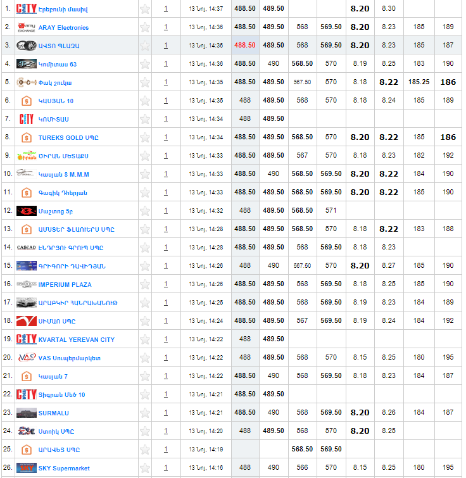Click the ԾԻՐԱՆ ՄԵՏԱՔՍ logo
Viewport: 466px width, 478px height.
[26, 156]
